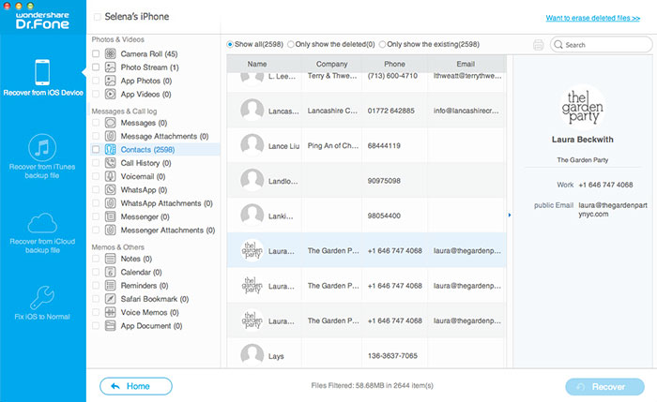Viewport: 657px width, 402px height.
Task: Tick the Selena's iPhone checkbox
Action: click(x=98, y=17)
